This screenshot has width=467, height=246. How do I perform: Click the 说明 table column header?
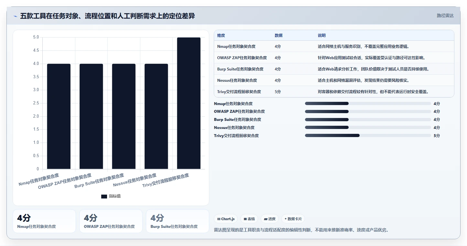coord(322,36)
